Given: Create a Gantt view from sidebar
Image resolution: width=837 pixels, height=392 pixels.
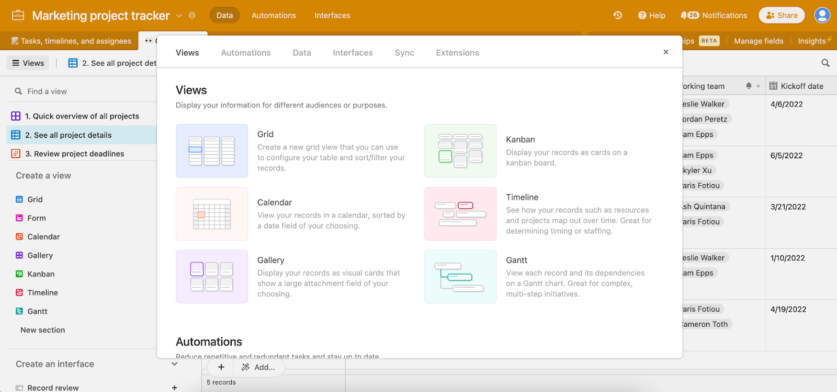Looking at the screenshot, I should click(31, 311).
